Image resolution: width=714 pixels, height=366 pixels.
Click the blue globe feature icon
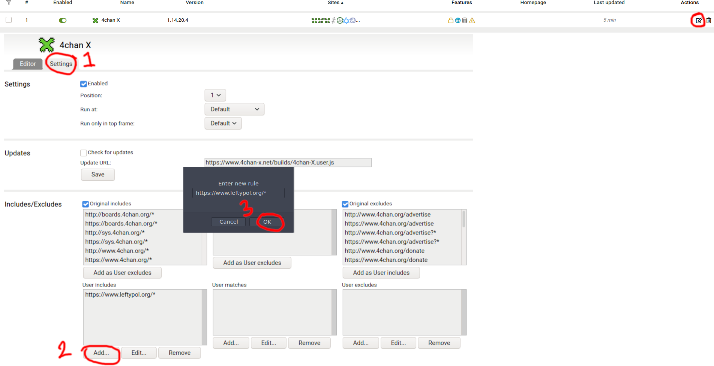click(x=457, y=21)
